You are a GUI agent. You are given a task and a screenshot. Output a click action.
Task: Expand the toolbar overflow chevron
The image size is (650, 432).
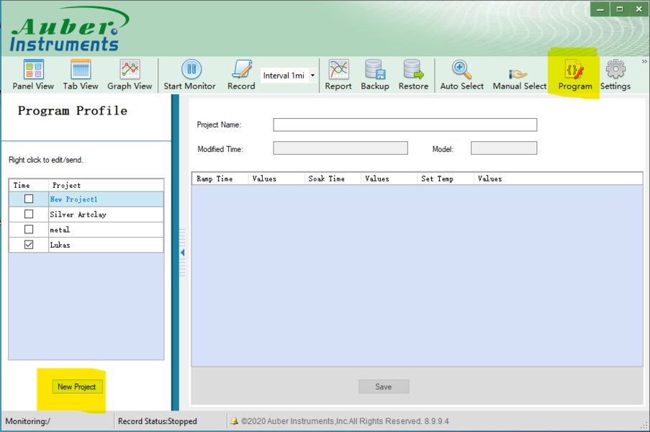644,62
